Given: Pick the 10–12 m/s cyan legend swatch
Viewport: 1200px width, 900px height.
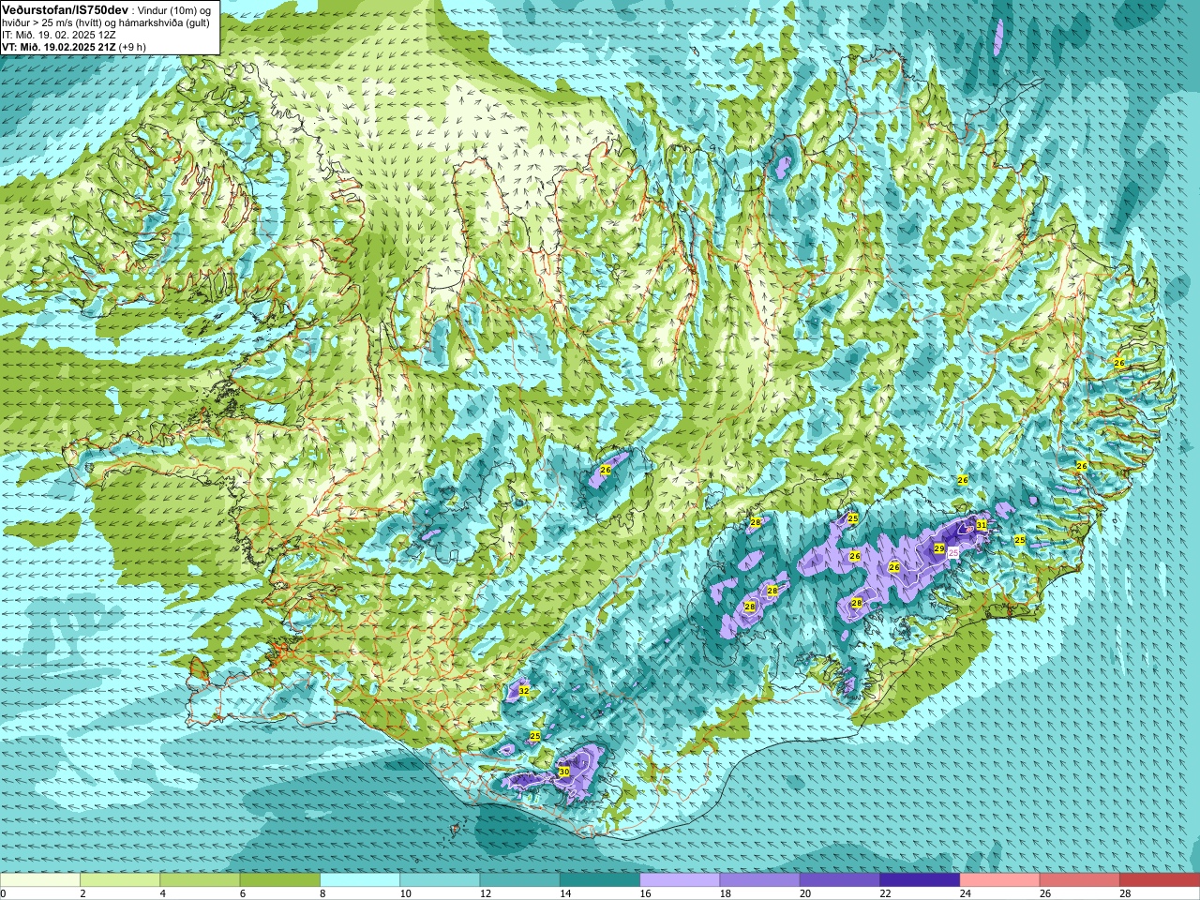Looking at the screenshot, I should [x=440, y=880].
